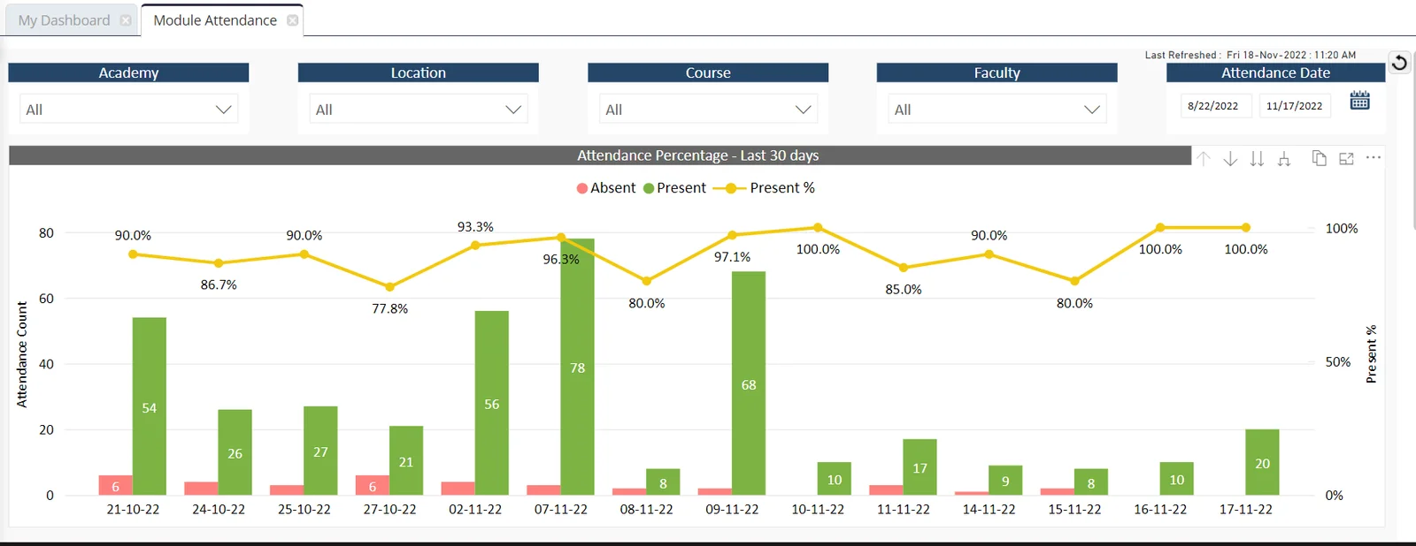This screenshot has width=1416, height=546.
Task: Select the Module Attendance tab
Action: pyautogui.click(x=214, y=20)
